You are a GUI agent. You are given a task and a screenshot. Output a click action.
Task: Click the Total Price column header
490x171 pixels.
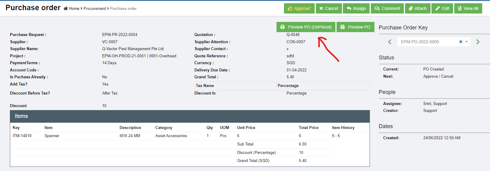click(308, 127)
